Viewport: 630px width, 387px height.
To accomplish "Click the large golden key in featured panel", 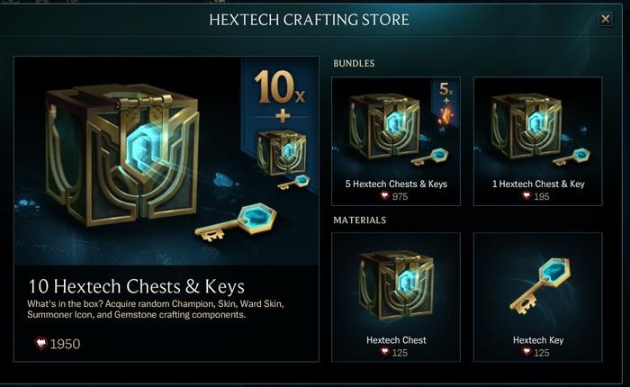I will click(x=236, y=221).
